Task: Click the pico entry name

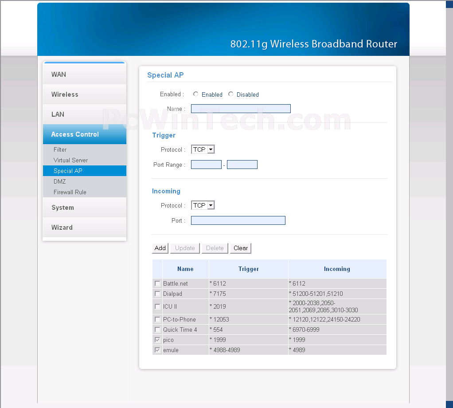Action: [x=168, y=340]
